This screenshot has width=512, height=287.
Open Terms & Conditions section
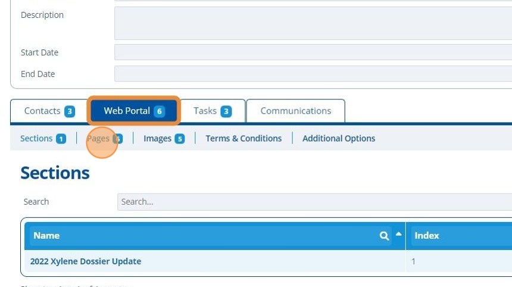click(243, 139)
